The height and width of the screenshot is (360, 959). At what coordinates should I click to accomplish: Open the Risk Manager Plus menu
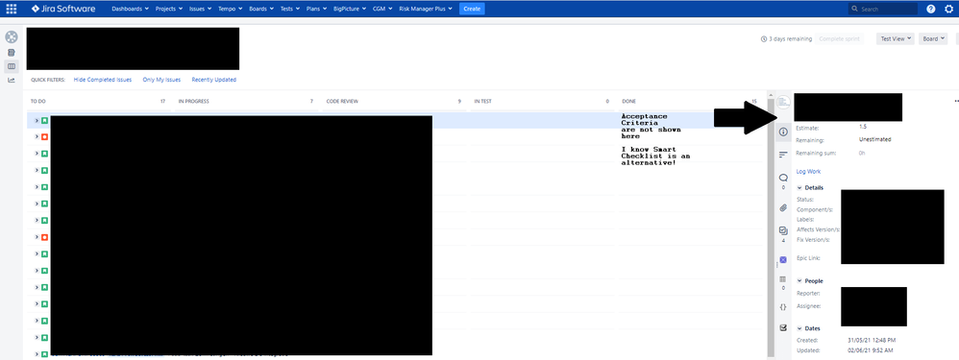tap(426, 10)
